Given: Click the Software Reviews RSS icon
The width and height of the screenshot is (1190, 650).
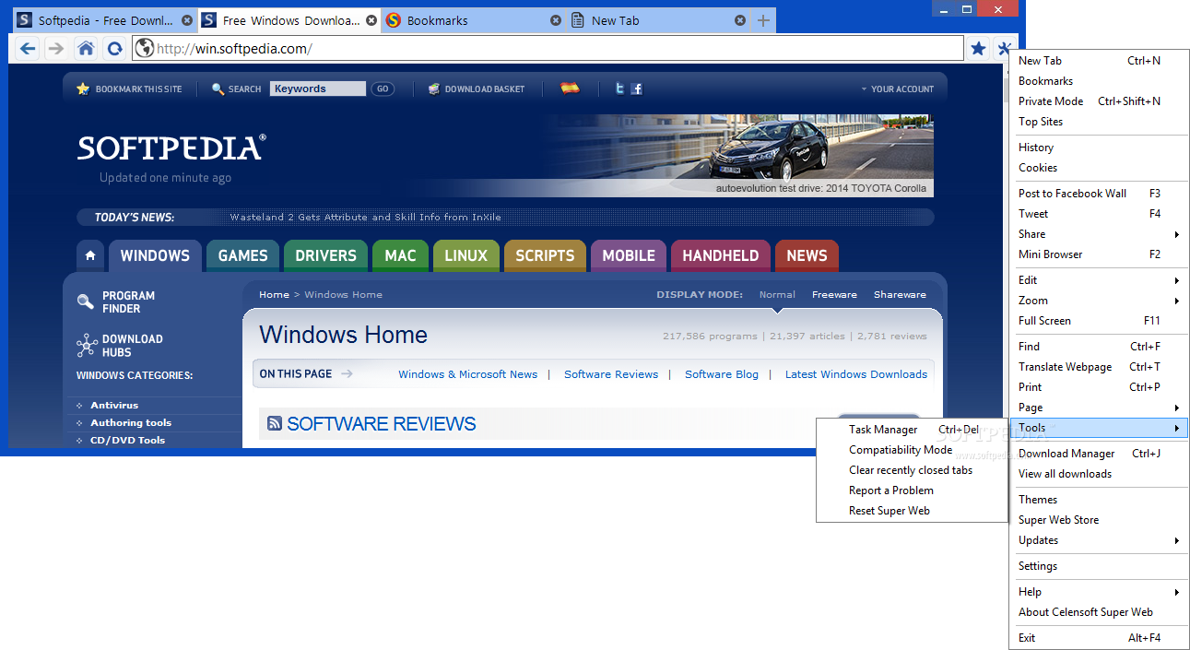Looking at the screenshot, I should tap(275, 424).
